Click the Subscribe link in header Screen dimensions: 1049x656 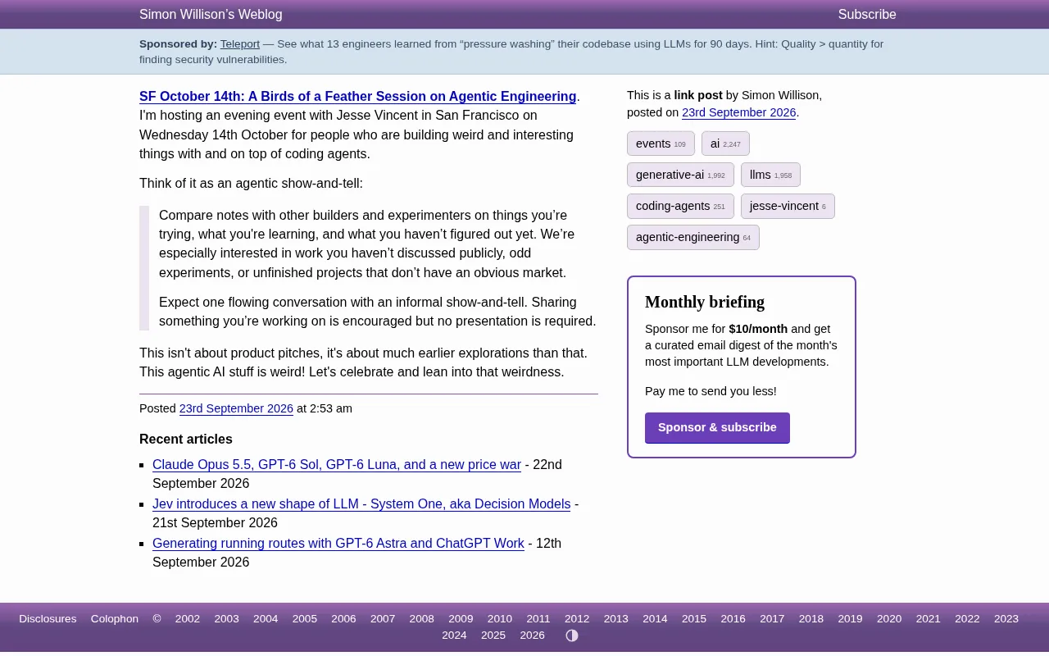tap(867, 15)
